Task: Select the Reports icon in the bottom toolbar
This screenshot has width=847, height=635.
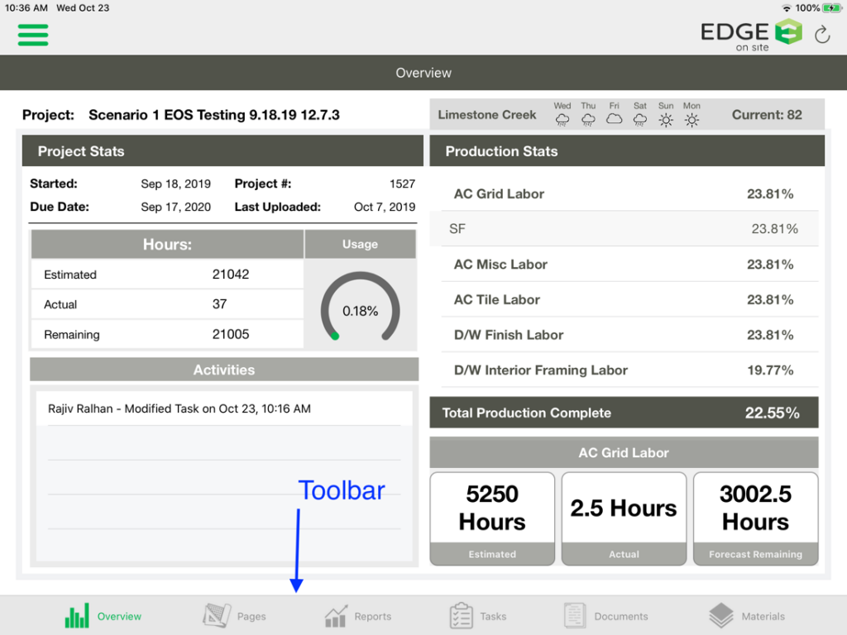Action: pos(357,615)
